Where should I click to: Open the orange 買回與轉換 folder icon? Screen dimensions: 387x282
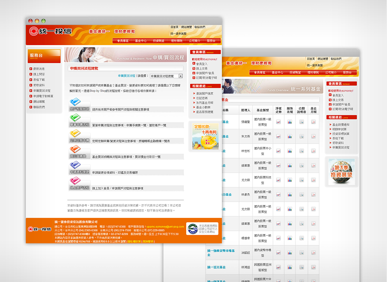click(75, 149)
